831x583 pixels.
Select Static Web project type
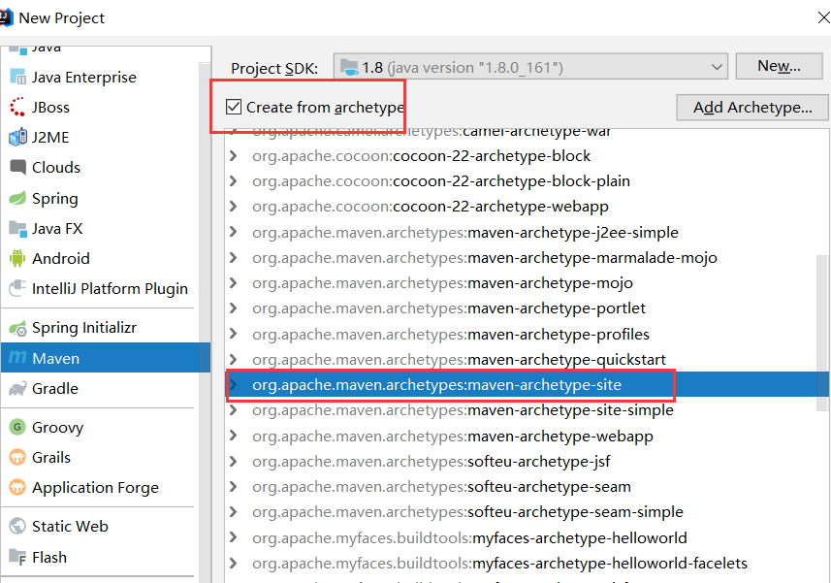pyautogui.click(x=101, y=526)
